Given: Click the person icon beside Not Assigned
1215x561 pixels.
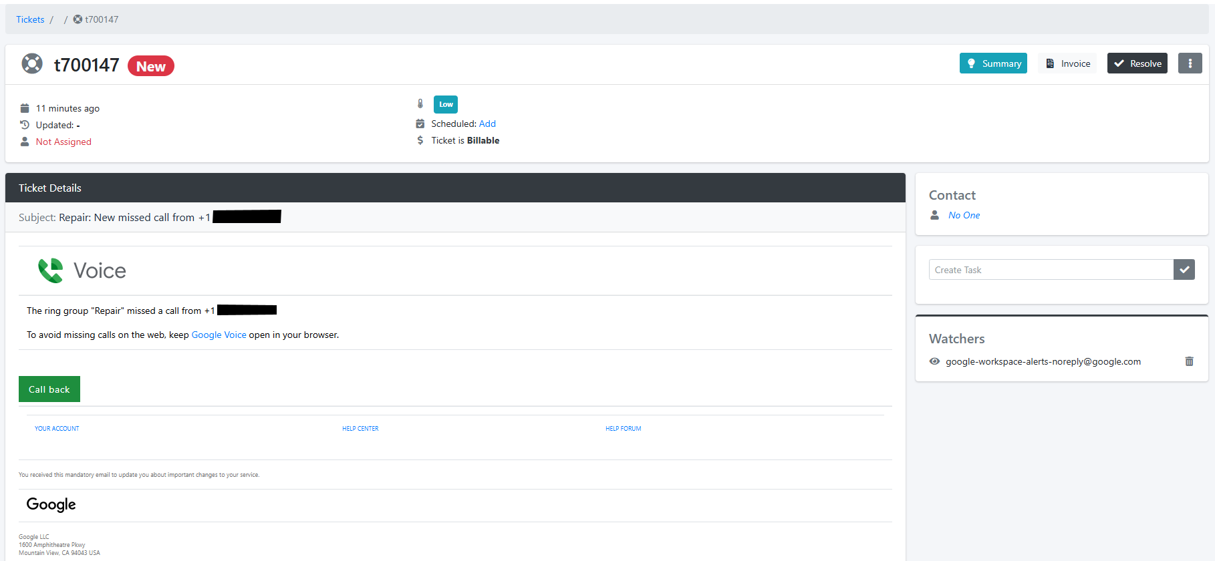Looking at the screenshot, I should pyautogui.click(x=25, y=142).
